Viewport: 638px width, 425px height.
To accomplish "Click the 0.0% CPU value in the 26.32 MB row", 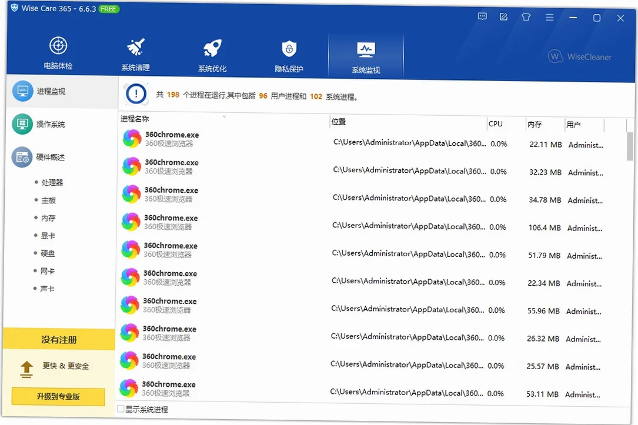I will (x=496, y=338).
